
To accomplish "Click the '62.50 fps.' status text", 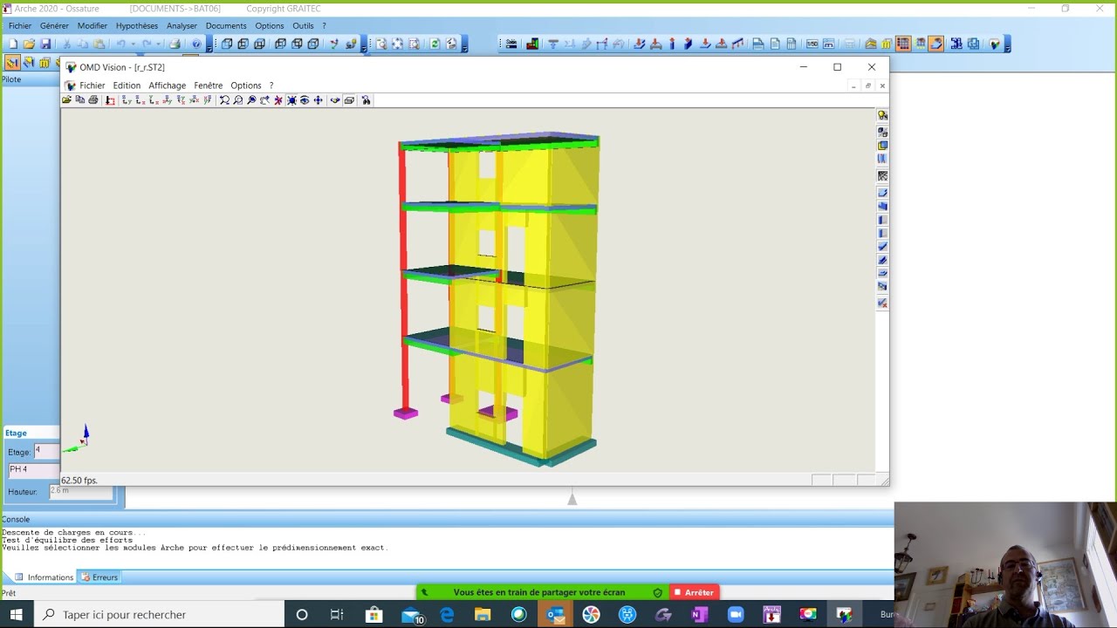I will [x=79, y=481].
